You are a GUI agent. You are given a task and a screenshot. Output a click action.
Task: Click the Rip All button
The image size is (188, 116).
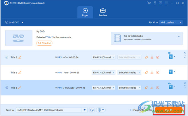pyautogui.click(x=168, y=110)
